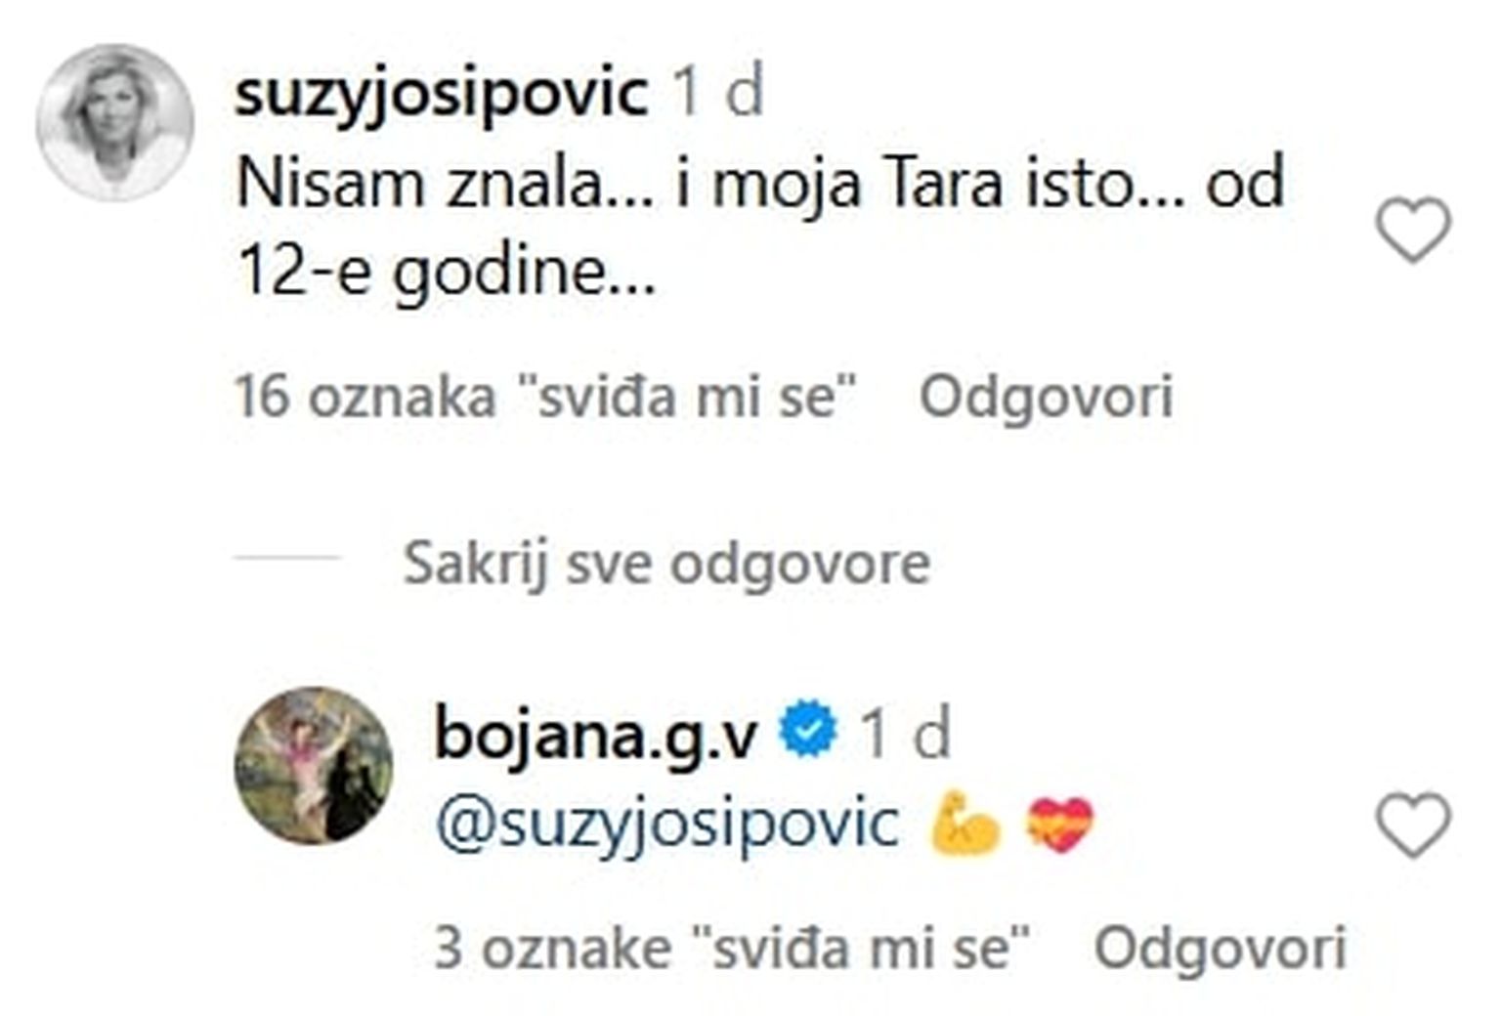1501x1016 pixels.
Task: Open suzyjosipovic's profile picture
Action: coord(115,122)
